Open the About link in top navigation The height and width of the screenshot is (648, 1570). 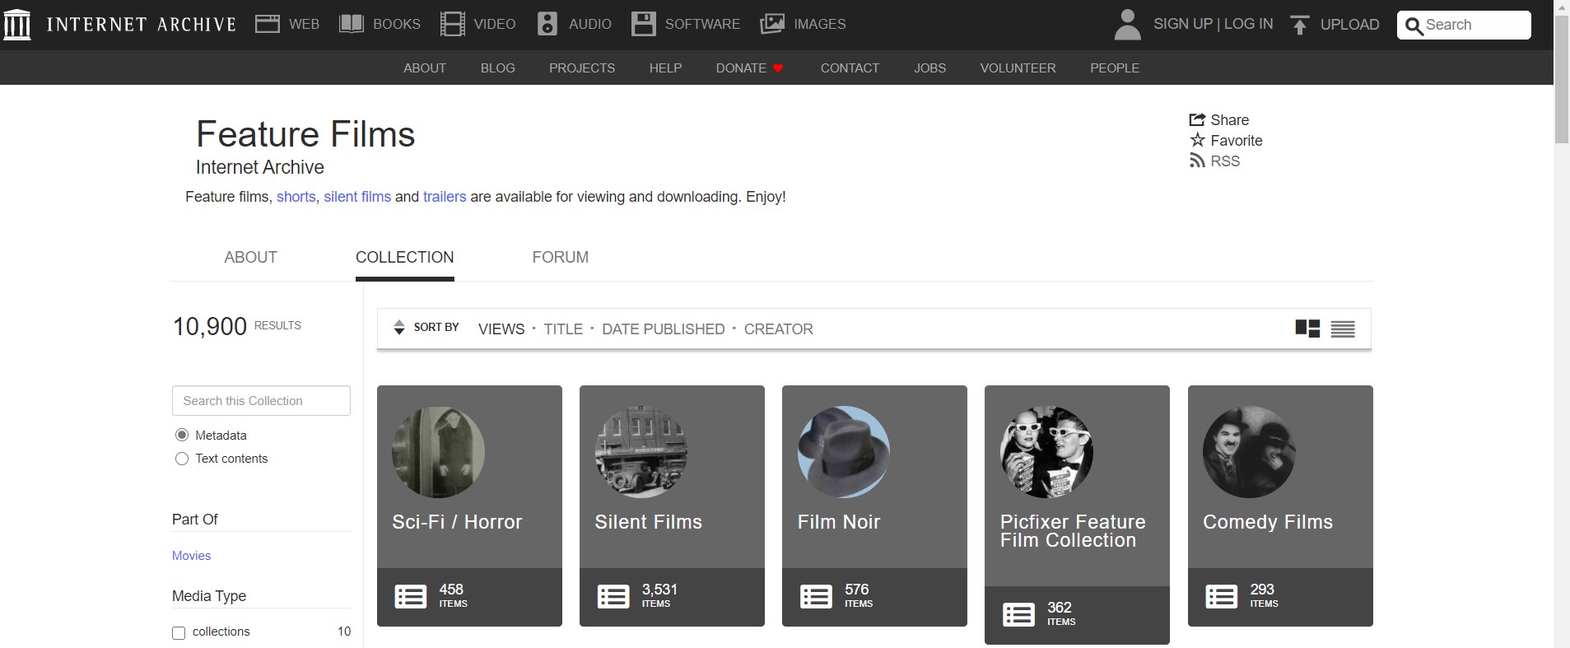tap(425, 68)
